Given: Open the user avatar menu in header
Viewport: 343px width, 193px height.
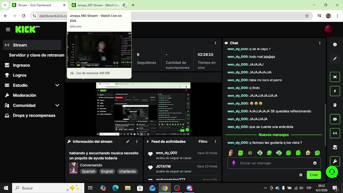Looking at the screenshot, I should point(329,29).
